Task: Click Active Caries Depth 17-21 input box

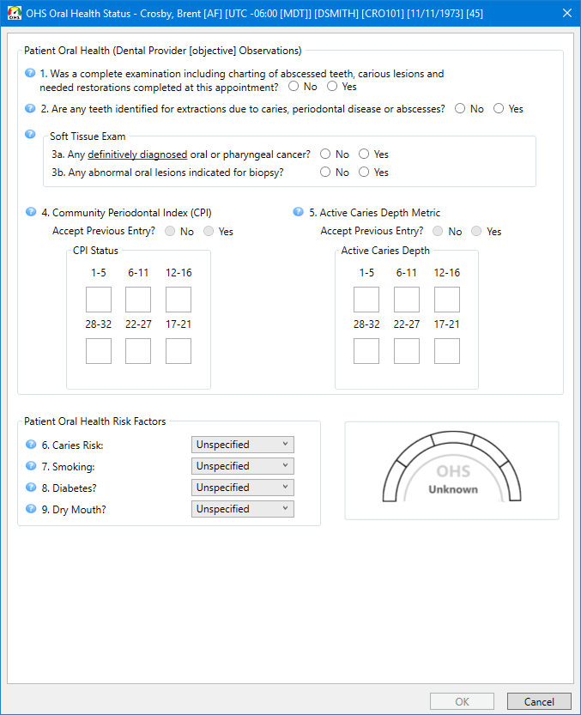Action: (446, 351)
